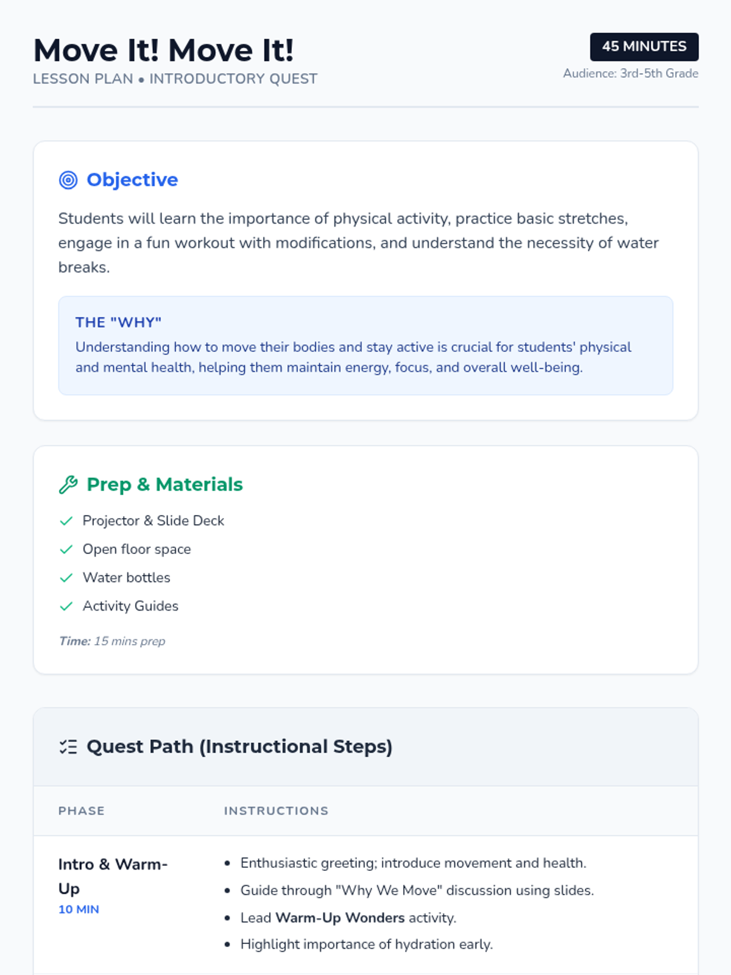This screenshot has height=975, width=731.
Task: Click the INSTRUCTIONS column header
Action: click(x=276, y=811)
